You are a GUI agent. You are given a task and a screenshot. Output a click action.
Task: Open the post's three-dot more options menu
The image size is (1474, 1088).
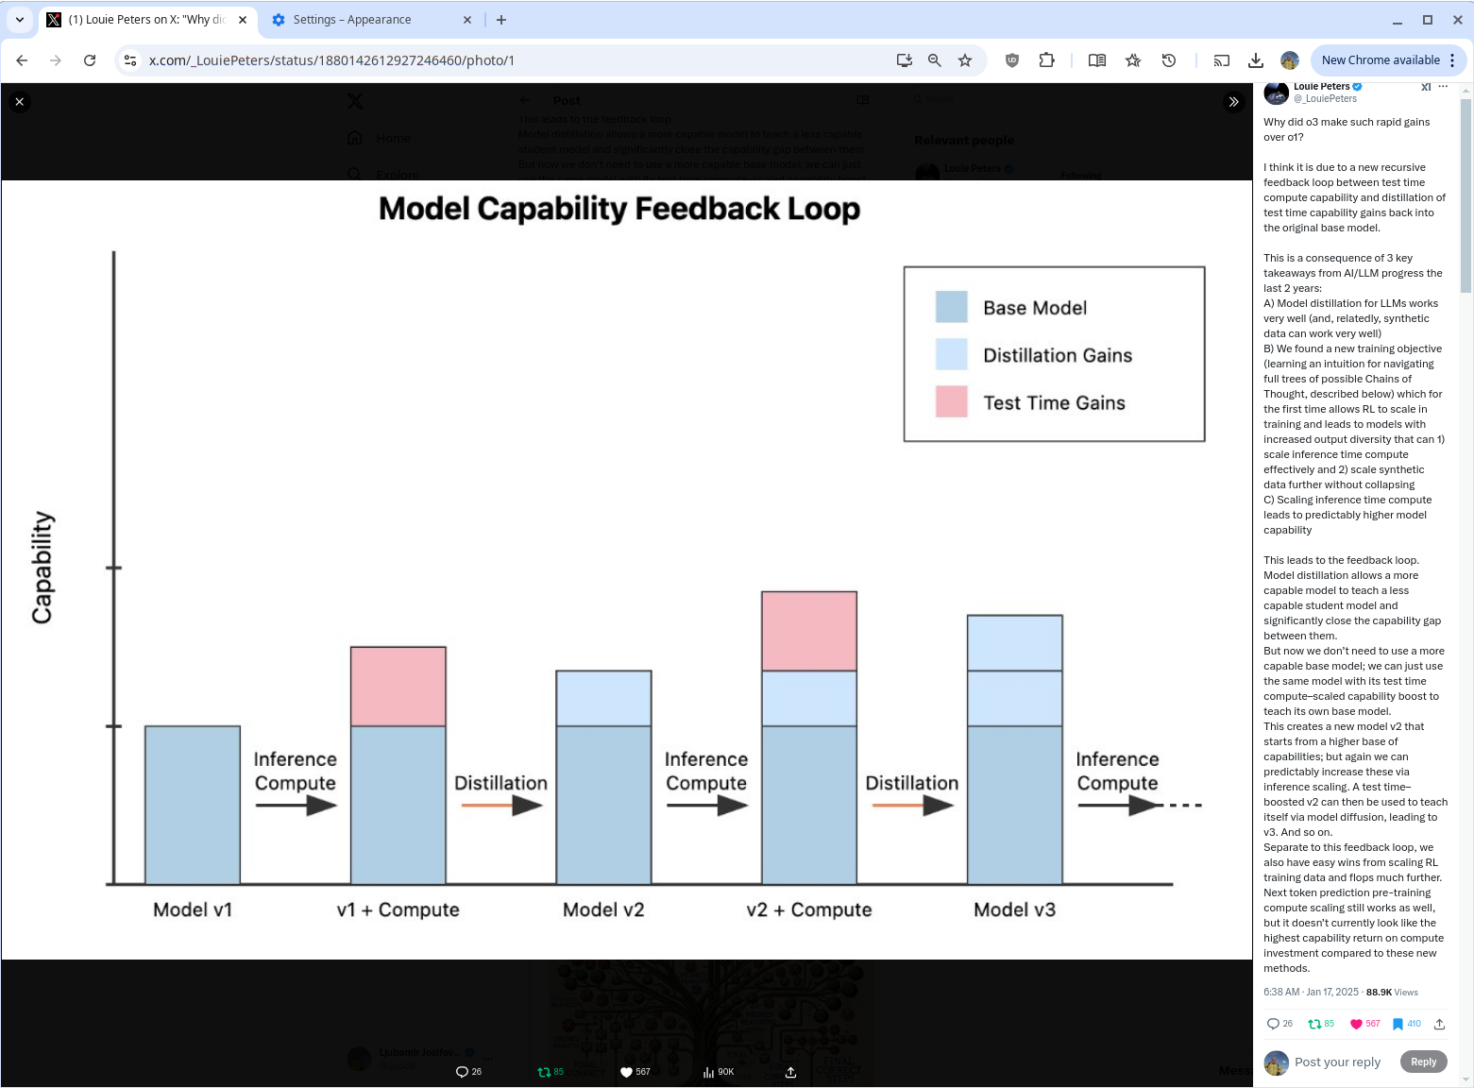pos(1443,87)
